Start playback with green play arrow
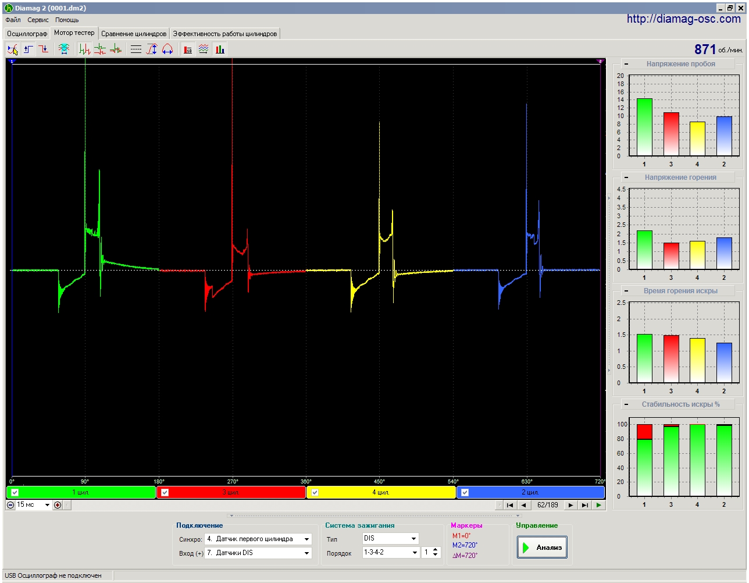This screenshot has width=749, height=583. [x=599, y=505]
